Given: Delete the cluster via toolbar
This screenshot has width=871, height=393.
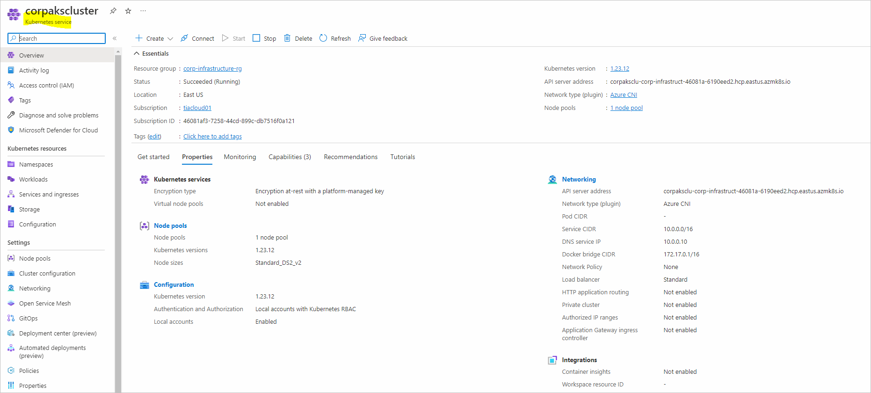Looking at the screenshot, I should point(298,38).
